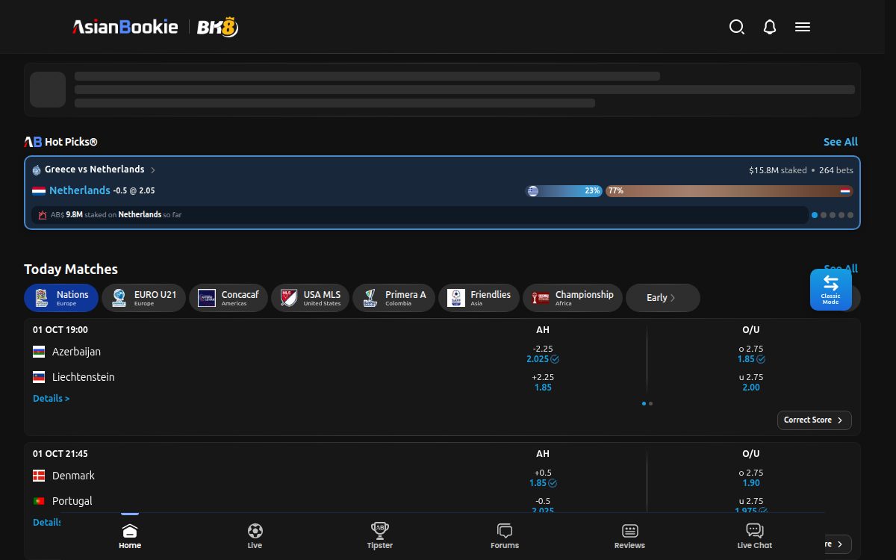Image resolution: width=896 pixels, height=560 pixels.
Task: Click the $15.8M staked text
Action: (x=777, y=170)
